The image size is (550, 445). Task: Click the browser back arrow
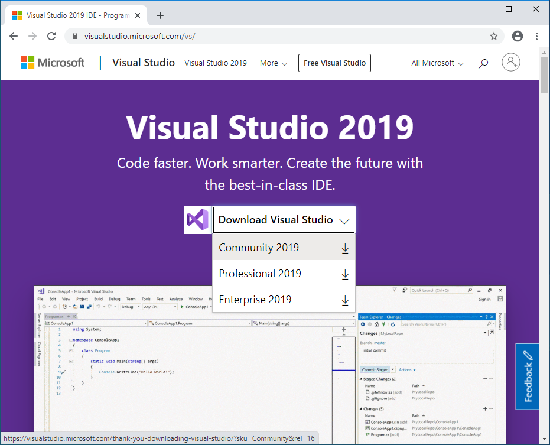pyautogui.click(x=14, y=36)
